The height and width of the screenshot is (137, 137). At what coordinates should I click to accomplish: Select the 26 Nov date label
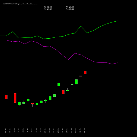pos(62,130)
